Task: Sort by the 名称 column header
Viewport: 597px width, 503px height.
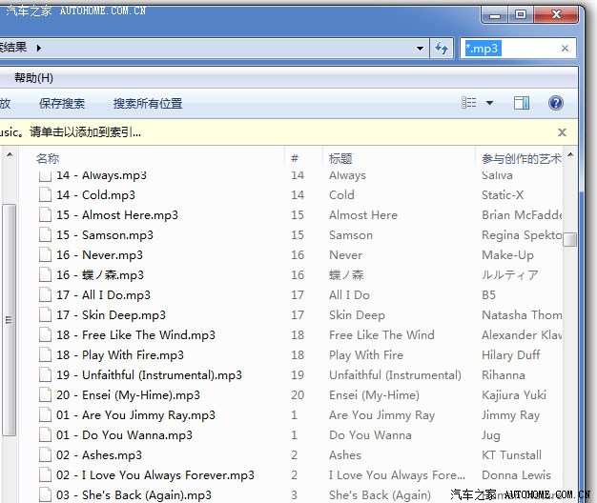Action: pyautogui.click(x=48, y=158)
